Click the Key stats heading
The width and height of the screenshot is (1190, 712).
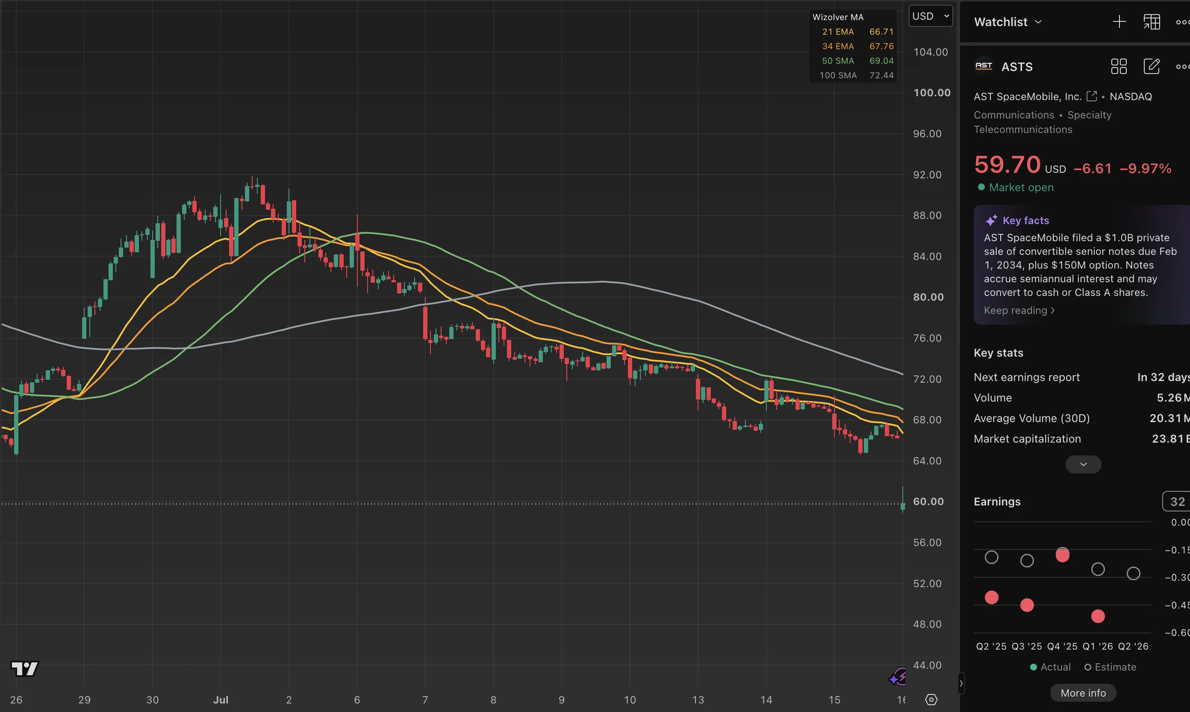pyautogui.click(x=998, y=353)
